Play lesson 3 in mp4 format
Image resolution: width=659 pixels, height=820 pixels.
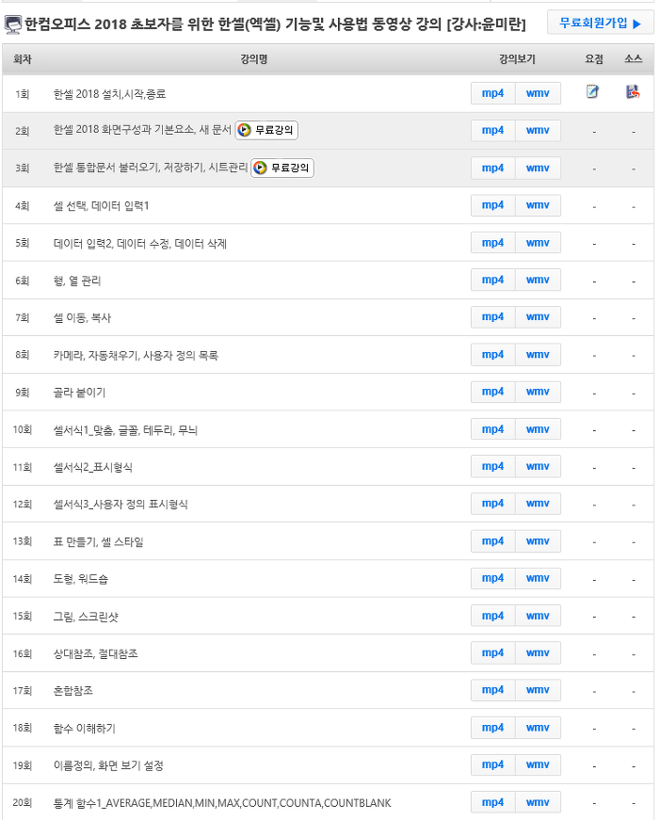492,168
